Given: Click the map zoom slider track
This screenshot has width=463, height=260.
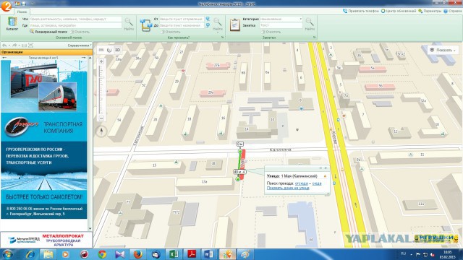Looking at the screenshot, I should click(101, 90).
